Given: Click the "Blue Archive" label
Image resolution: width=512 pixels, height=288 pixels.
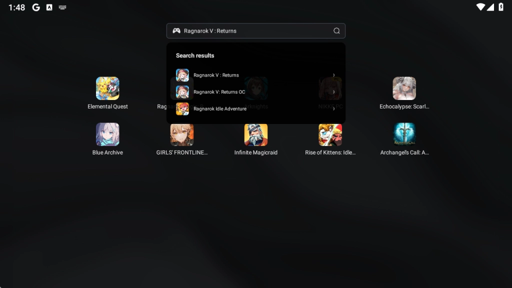Looking at the screenshot, I should [107, 152].
